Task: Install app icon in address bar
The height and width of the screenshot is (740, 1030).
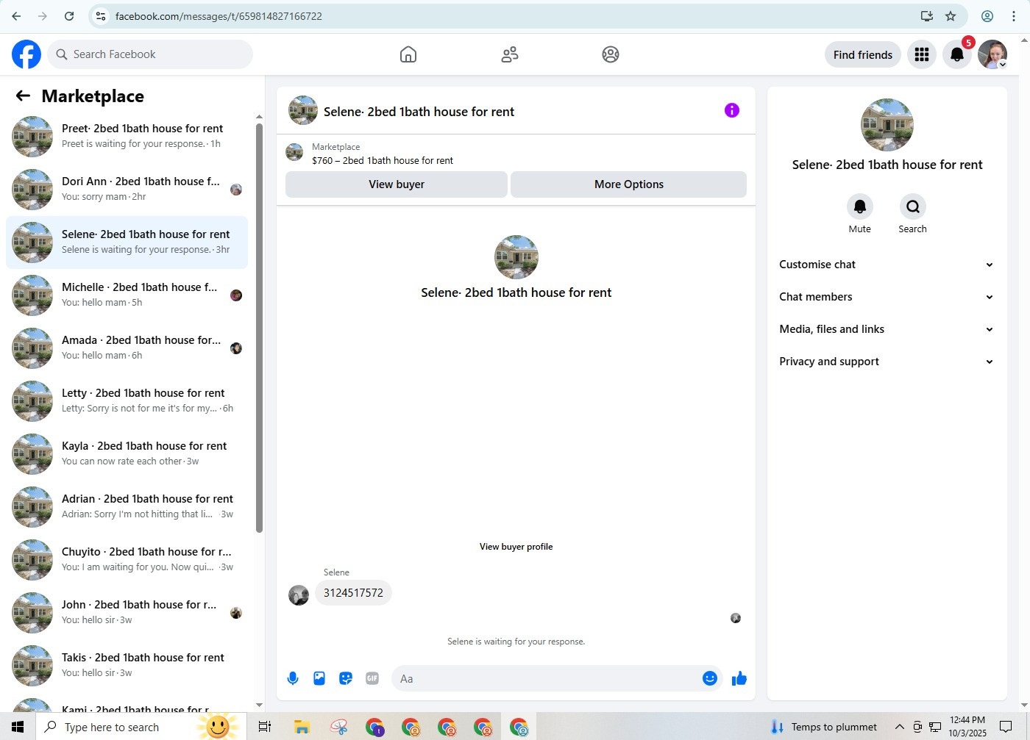Action: coord(927,16)
